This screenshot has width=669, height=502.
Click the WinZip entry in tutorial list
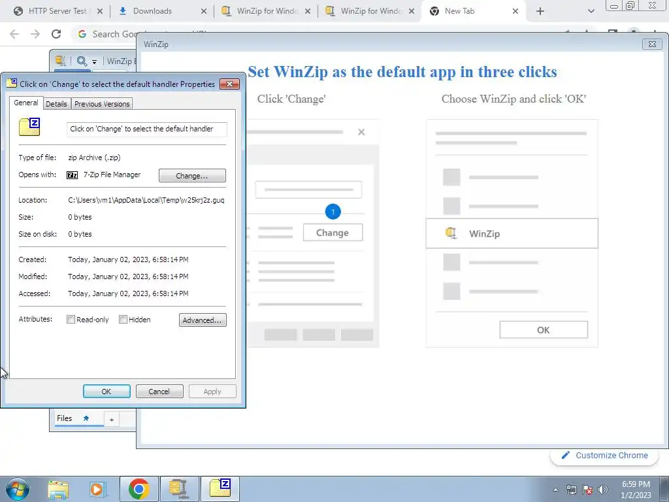click(512, 233)
